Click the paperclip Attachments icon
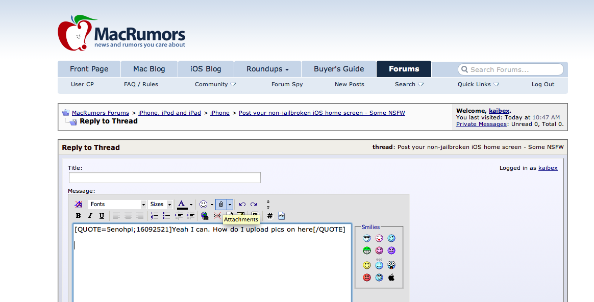594x302 pixels. click(221, 204)
